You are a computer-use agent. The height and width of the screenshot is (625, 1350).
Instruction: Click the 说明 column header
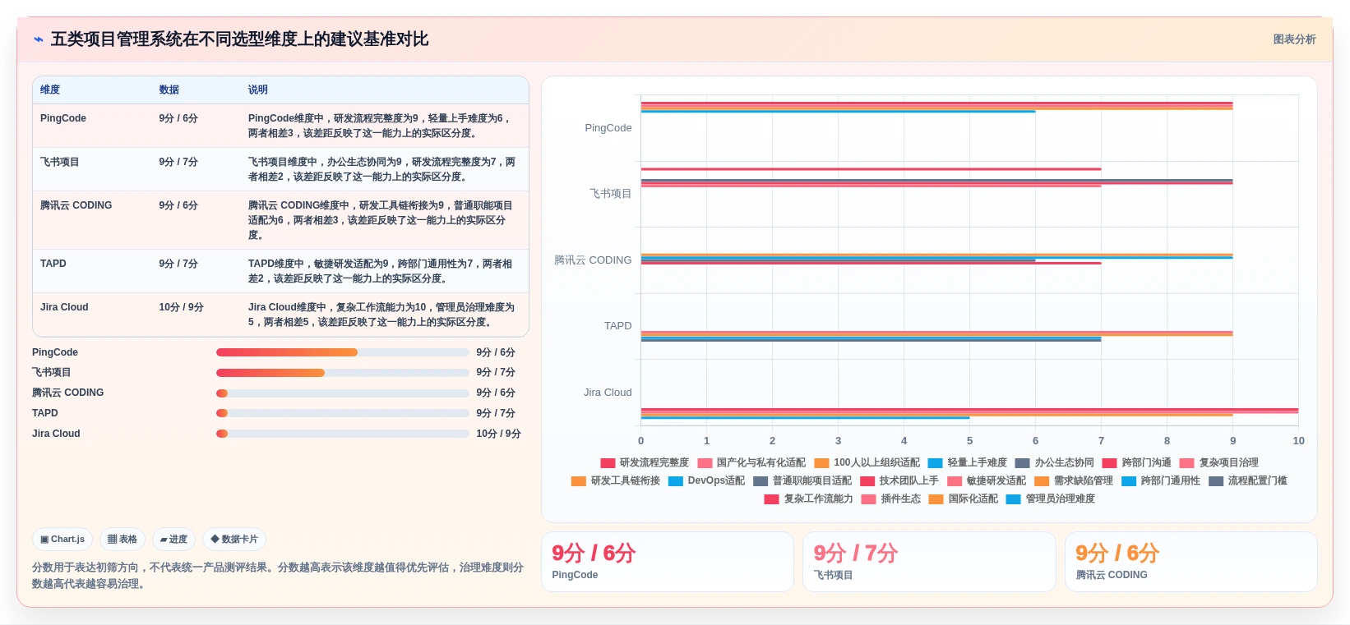258,90
